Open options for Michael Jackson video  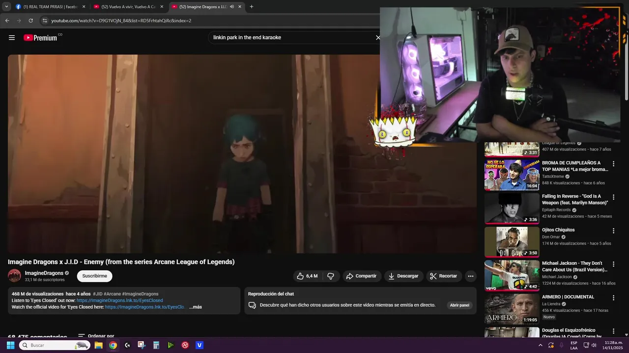pos(613,264)
